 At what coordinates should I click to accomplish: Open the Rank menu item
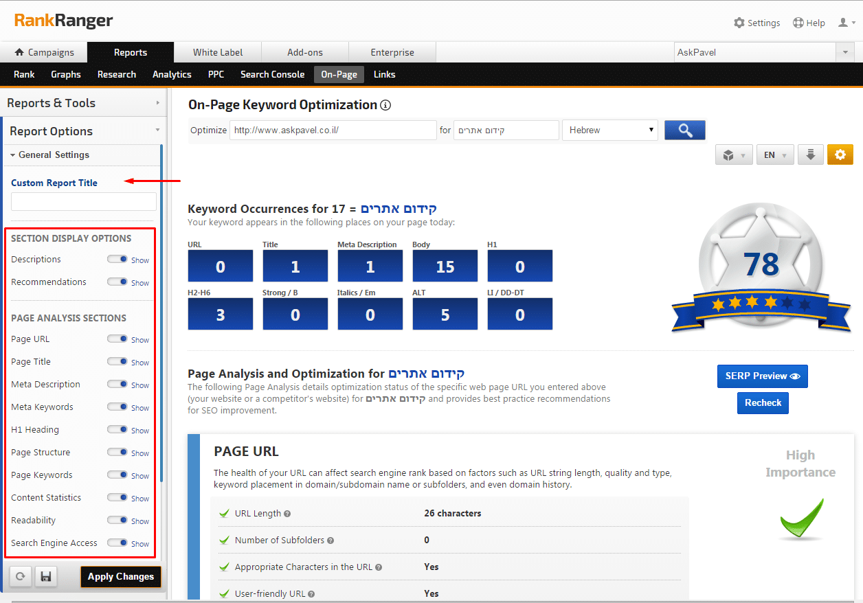pyautogui.click(x=24, y=74)
